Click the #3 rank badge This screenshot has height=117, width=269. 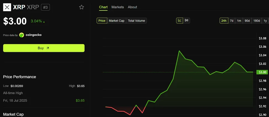tap(45, 7)
